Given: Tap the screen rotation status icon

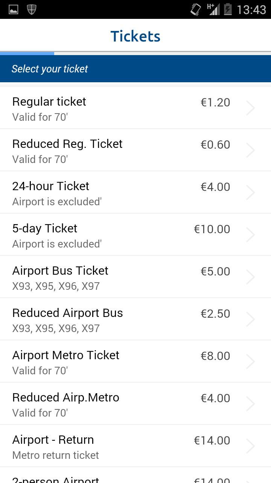Looking at the screenshot, I should [196, 9].
